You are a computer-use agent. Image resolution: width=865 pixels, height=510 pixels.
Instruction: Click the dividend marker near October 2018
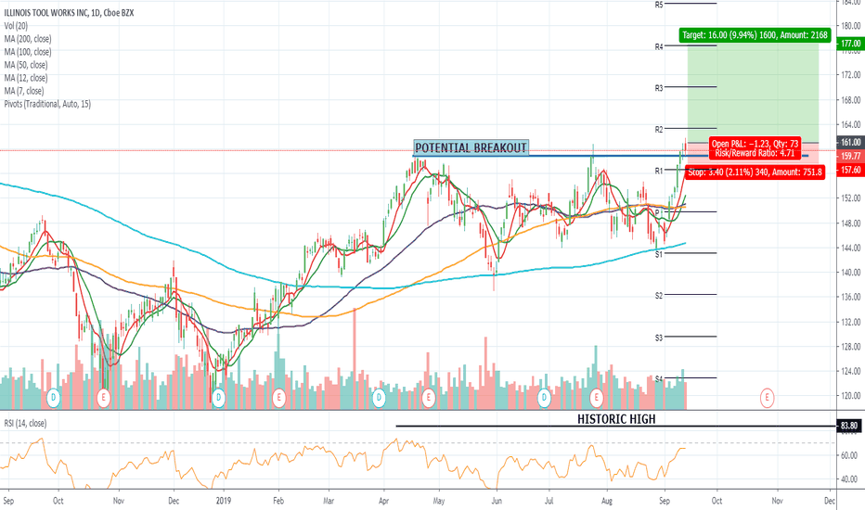tap(54, 397)
